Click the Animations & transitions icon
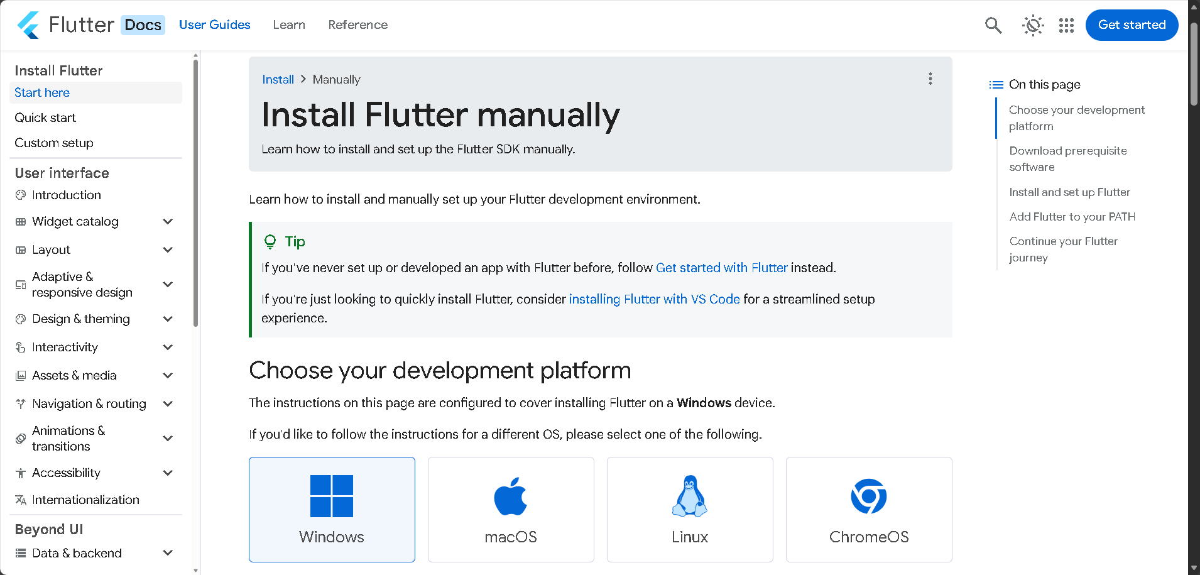1200x575 pixels. pos(21,439)
